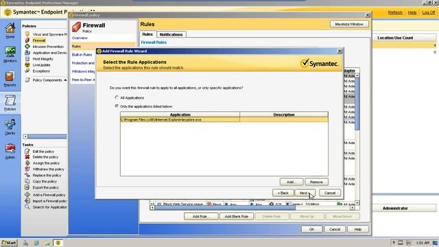Select the Firewall policy type
Viewport: 439px width, 247px height.
coord(39,40)
